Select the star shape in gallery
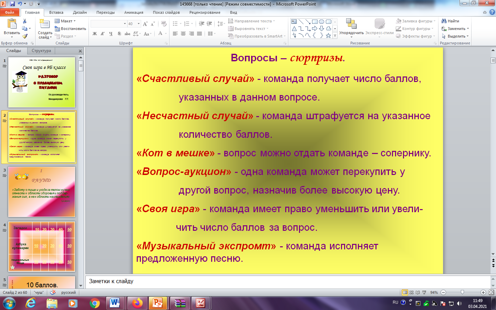The width and height of the screenshot is (496, 310). tap(328, 35)
